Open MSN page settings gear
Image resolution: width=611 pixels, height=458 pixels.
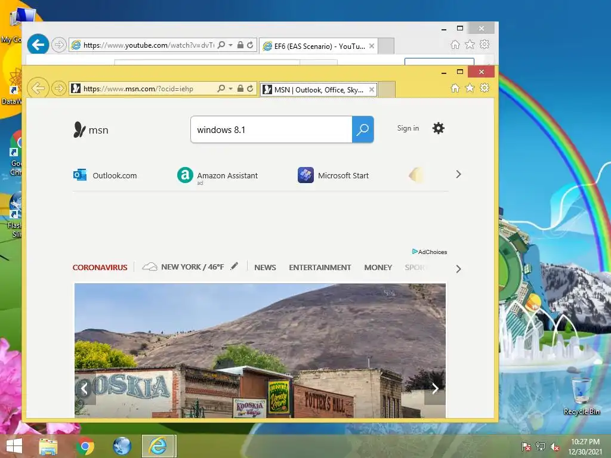pyautogui.click(x=439, y=128)
